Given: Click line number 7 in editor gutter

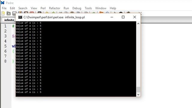Looking at the screenshot, I should pyautogui.click(x=5, y=56).
